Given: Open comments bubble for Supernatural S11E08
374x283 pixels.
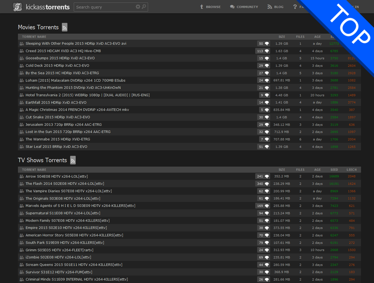Looking at the screenshot, I should pos(264,213).
